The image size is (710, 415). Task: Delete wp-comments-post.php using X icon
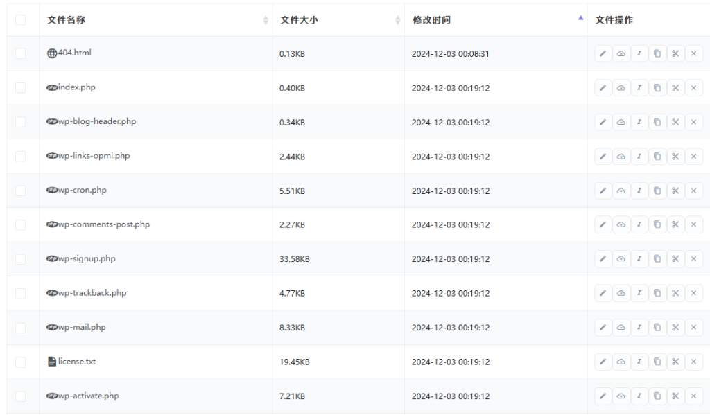[x=693, y=225]
